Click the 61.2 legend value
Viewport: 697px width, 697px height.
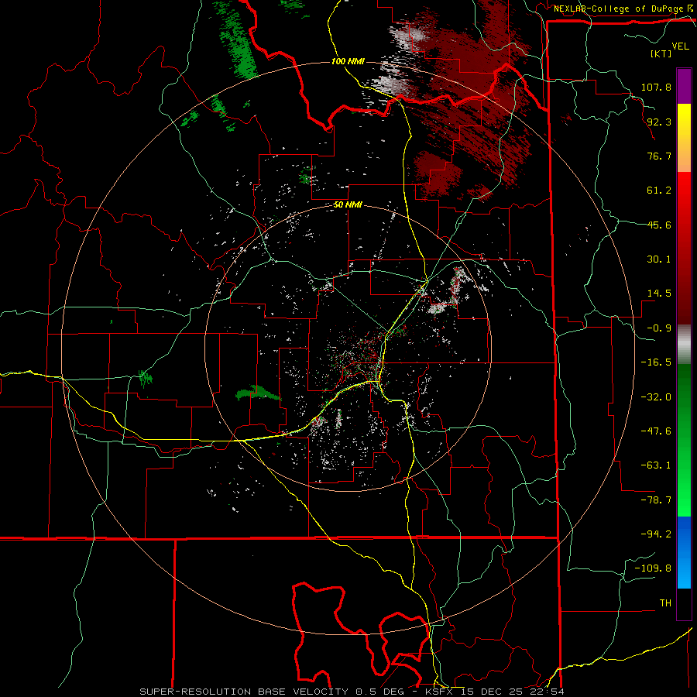[659, 191]
